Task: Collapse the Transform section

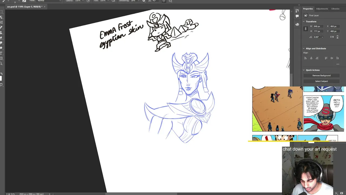Action: [304, 21]
